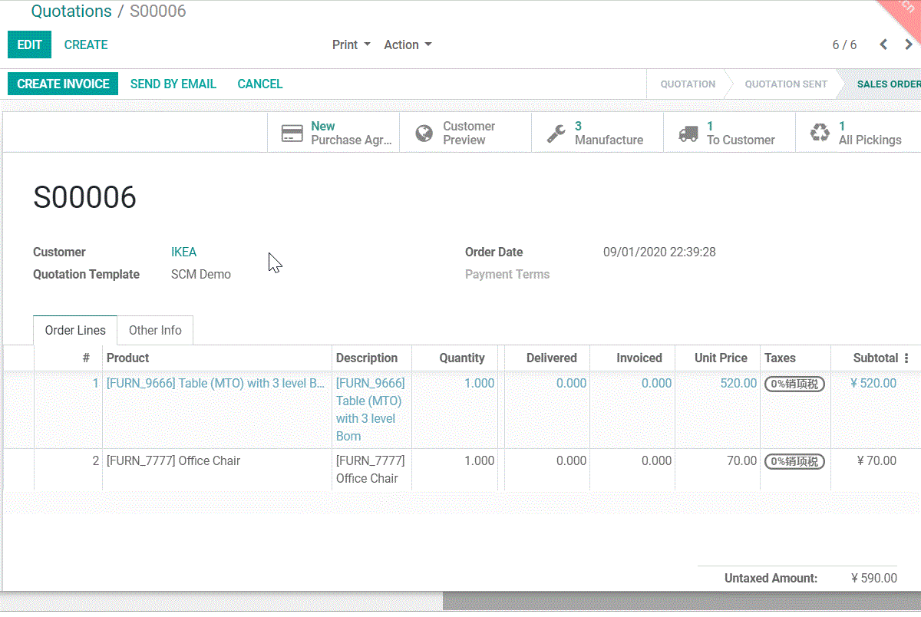This screenshot has width=921, height=617.
Task: Select the QUOTATION status stage
Action: pyautogui.click(x=688, y=84)
